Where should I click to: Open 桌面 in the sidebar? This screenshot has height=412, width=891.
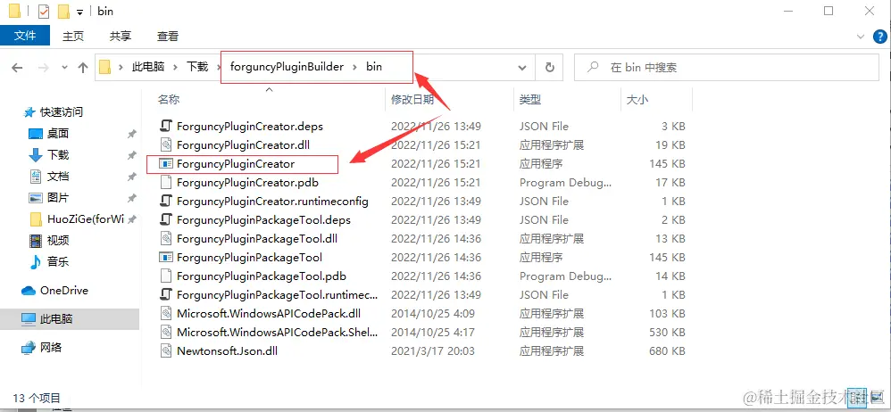point(58,134)
